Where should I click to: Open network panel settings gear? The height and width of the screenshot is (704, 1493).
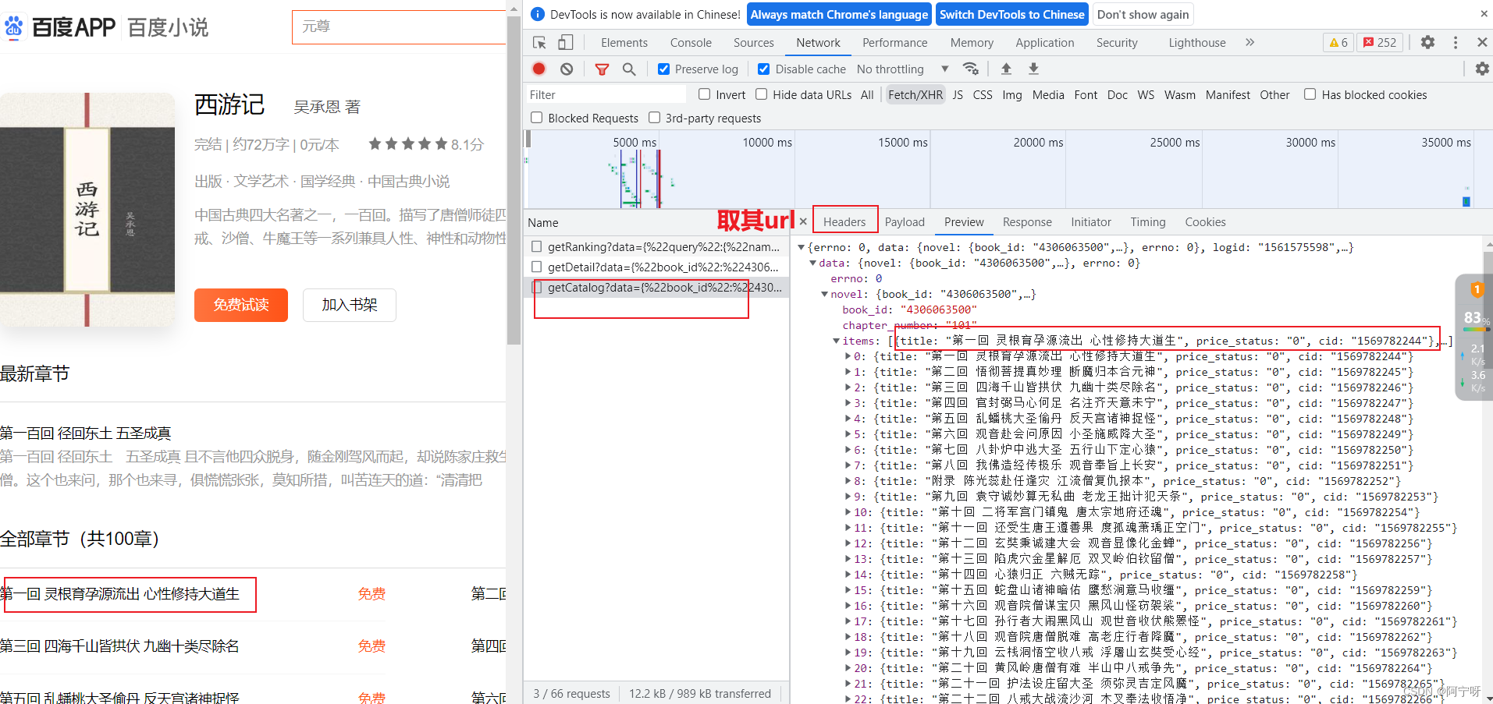[1482, 69]
